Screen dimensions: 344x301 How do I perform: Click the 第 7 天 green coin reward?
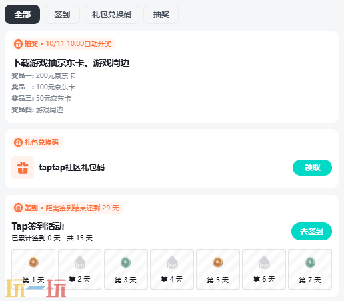click(310, 262)
